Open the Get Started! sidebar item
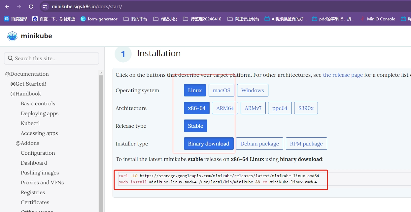411x212 pixels. pyautogui.click(x=30, y=84)
